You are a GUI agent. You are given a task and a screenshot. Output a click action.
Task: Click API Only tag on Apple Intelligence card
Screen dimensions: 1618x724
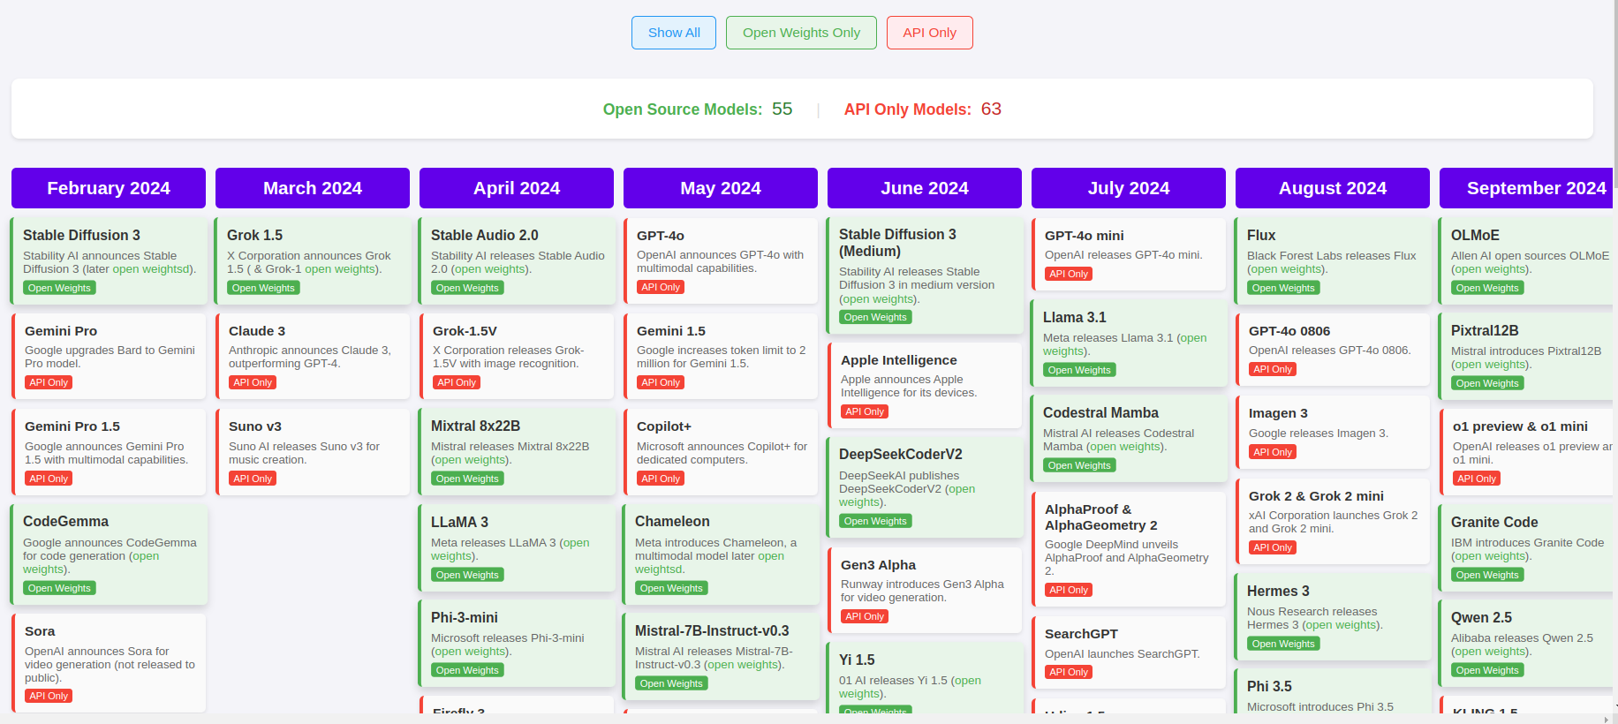point(865,411)
